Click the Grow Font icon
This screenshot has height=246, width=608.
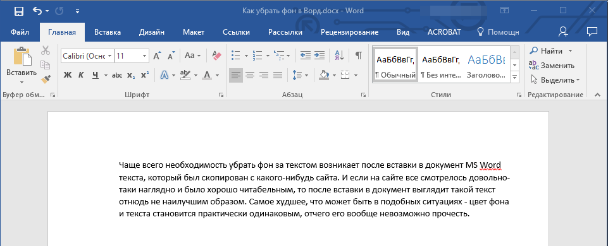point(157,56)
